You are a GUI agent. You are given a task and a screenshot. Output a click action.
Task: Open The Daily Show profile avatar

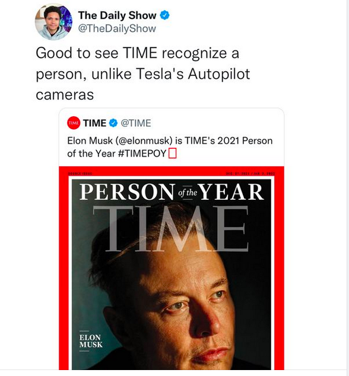(x=53, y=22)
